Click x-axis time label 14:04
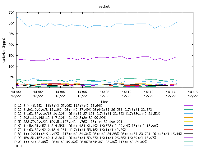Image resolution: width=199 pixels, height=149 pixels. 60,92
